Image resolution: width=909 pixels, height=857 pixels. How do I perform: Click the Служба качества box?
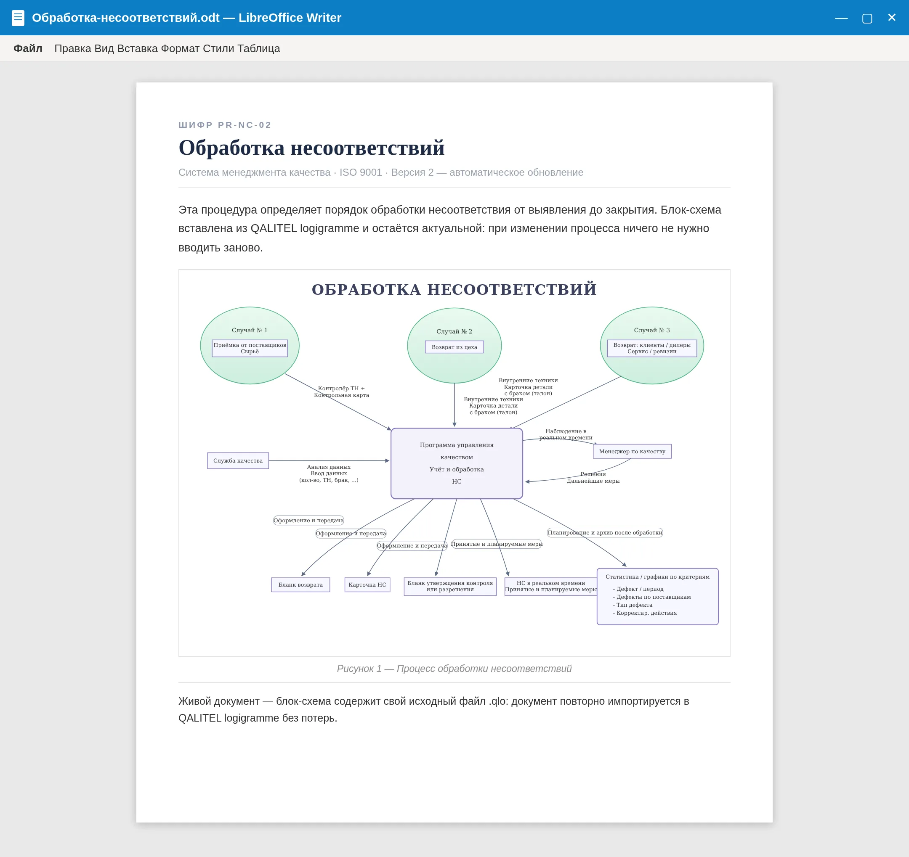pos(238,460)
